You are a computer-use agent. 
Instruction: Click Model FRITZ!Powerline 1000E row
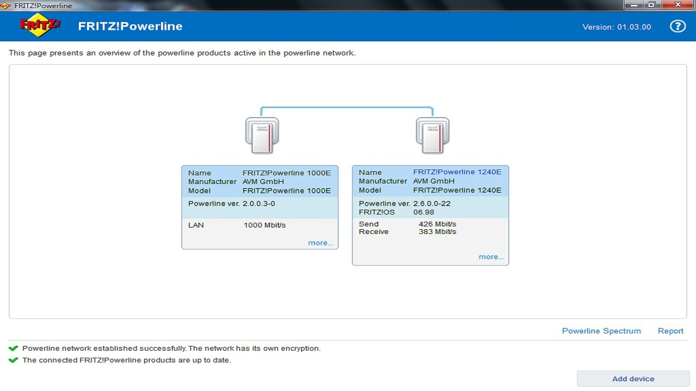pos(259,191)
